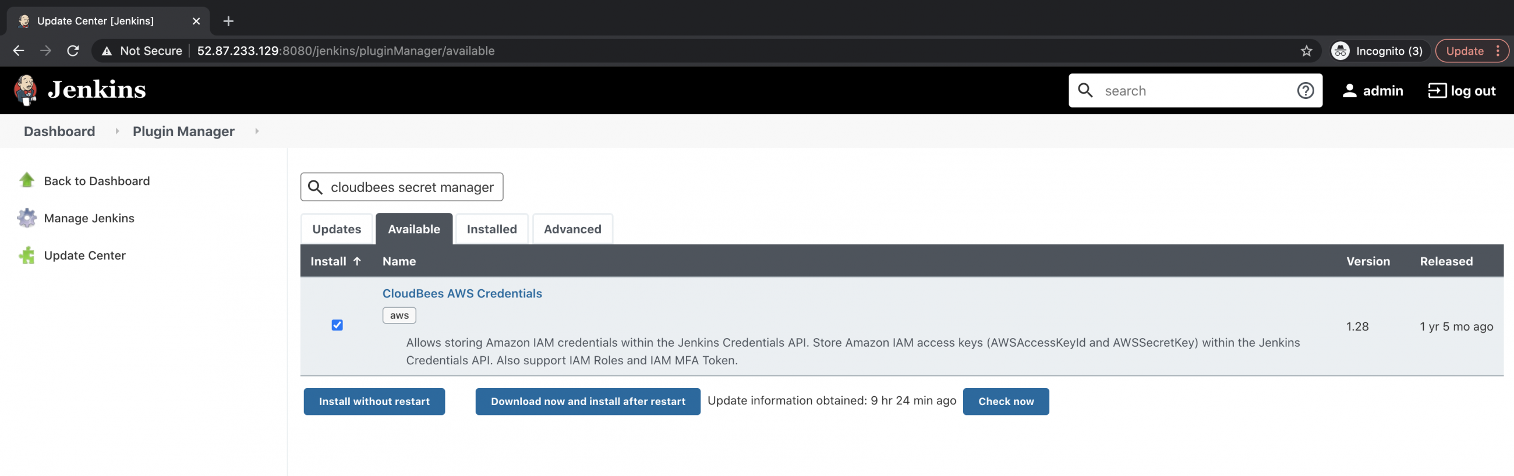Switch to the Updates tab

337,229
